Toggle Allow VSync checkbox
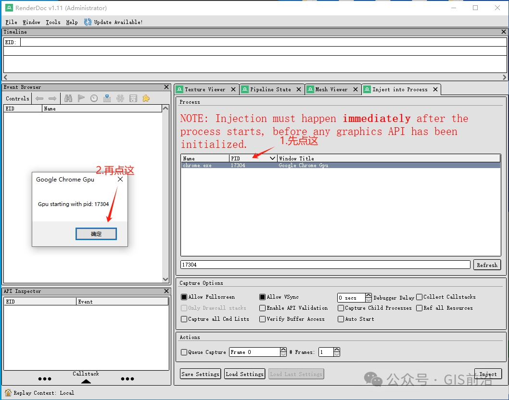This screenshot has width=509, height=400. point(262,297)
